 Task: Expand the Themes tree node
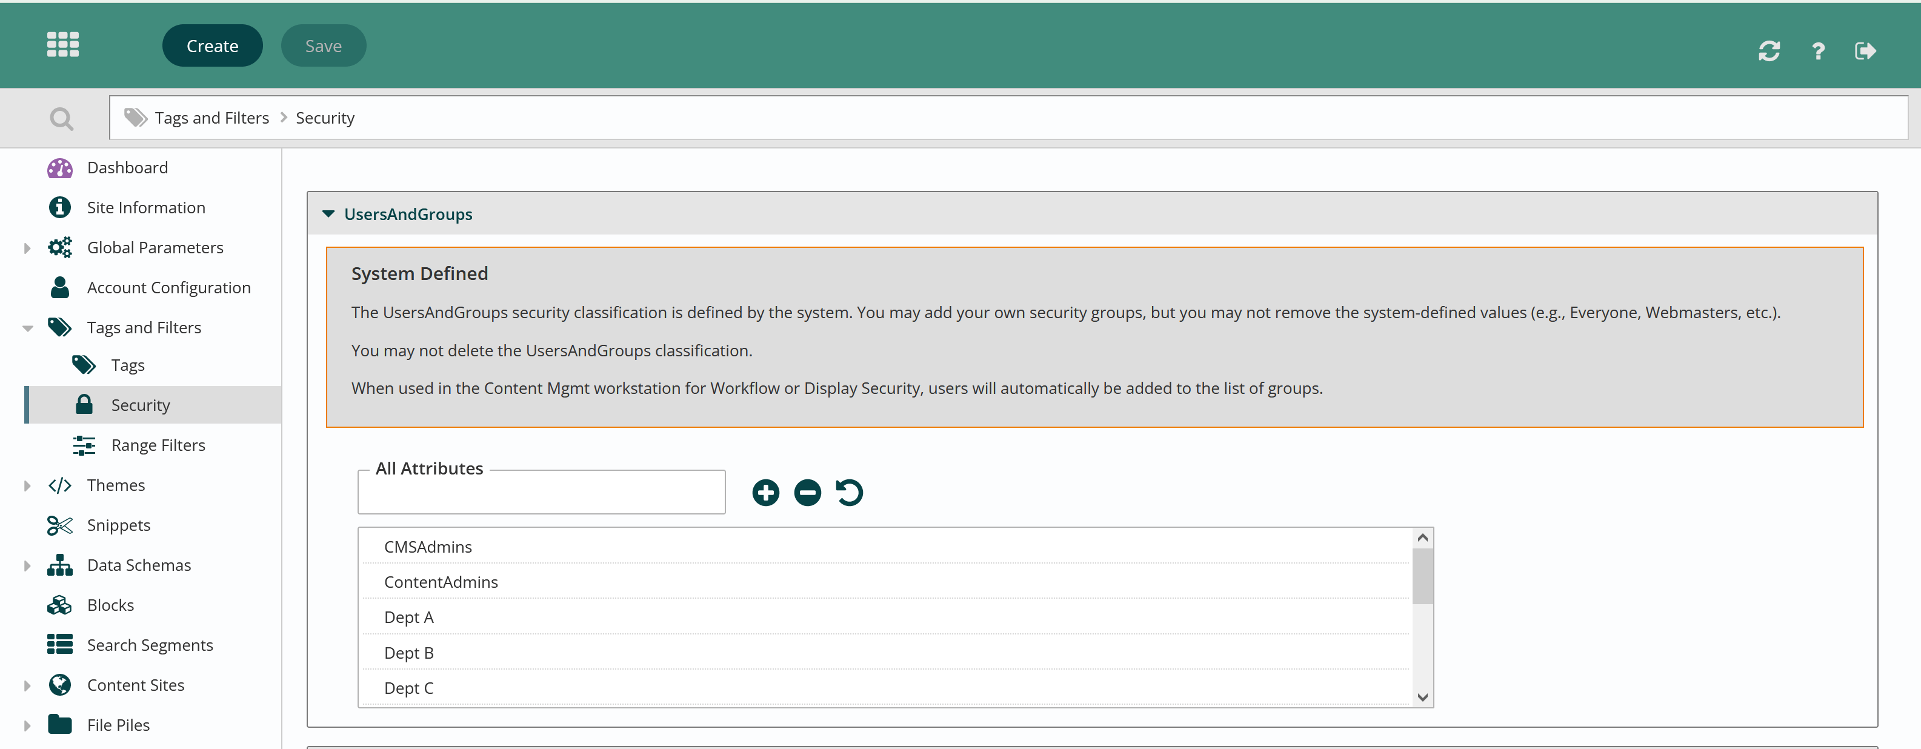(27, 485)
